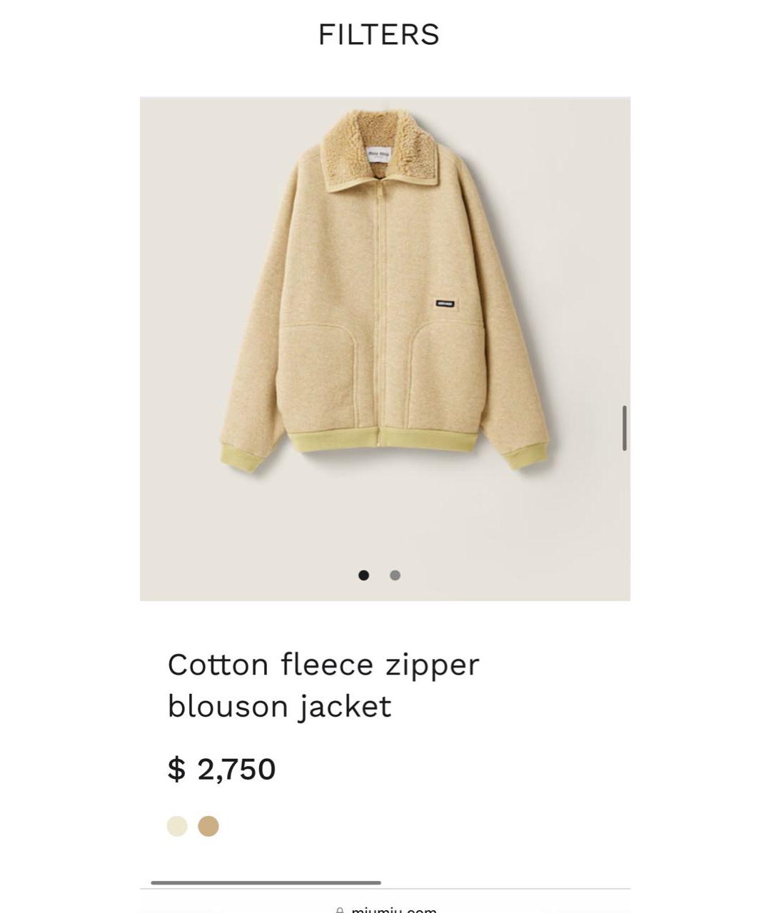Select the first carousel dot indicator
This screenshot has width=771, height=913.
363,575
